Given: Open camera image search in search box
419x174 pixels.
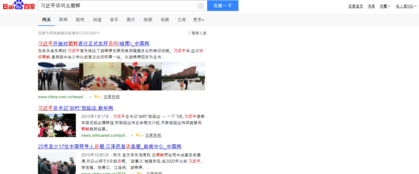Looking at the screenshot, I should [201, 6].
